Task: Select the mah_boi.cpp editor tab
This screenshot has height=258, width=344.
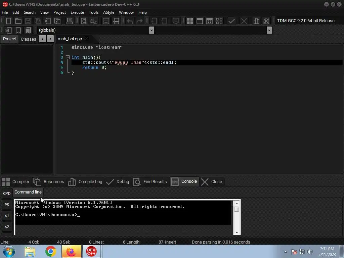Action: tap(70, 39)
